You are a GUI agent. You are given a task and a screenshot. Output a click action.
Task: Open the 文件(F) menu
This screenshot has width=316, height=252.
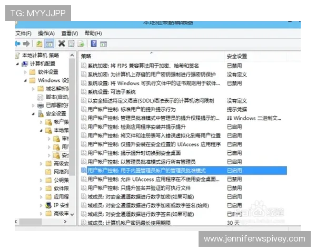point(23,33)
